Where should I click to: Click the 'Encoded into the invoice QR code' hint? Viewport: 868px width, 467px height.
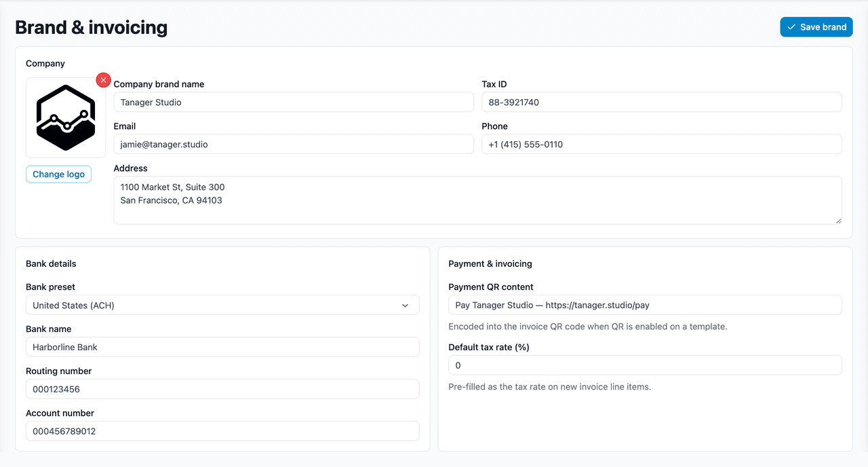point(588,326)
